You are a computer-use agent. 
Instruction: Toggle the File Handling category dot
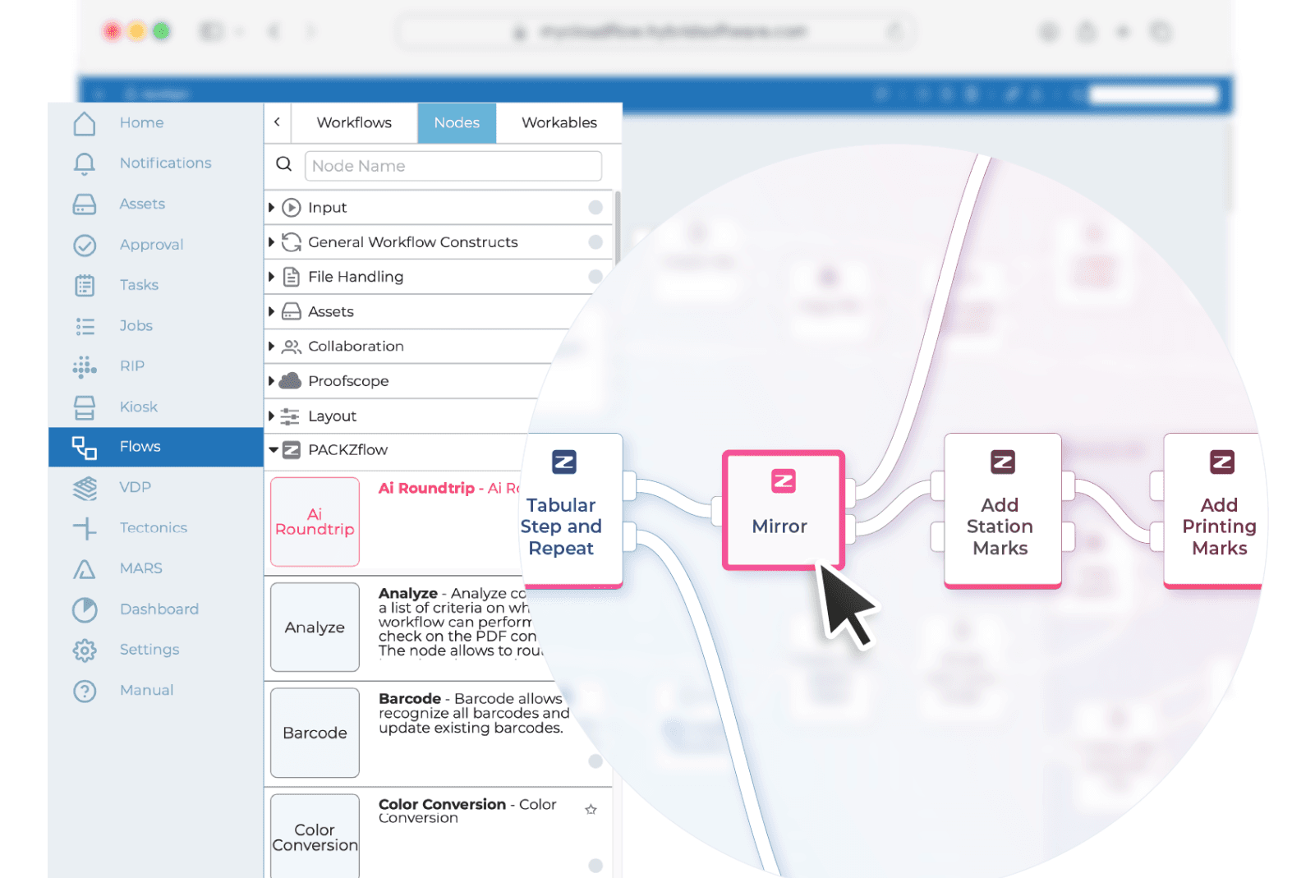(595, 277)
